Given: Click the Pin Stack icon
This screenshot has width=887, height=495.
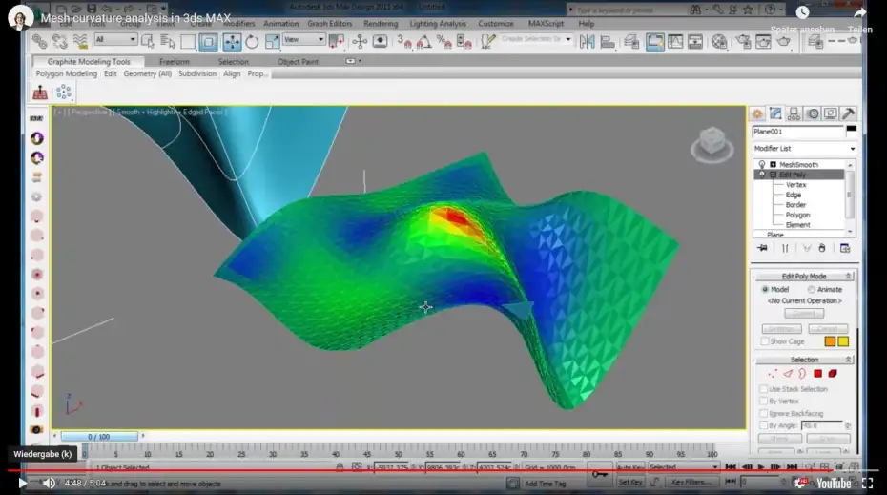Looking at the screenshot, I should [763, 248].
